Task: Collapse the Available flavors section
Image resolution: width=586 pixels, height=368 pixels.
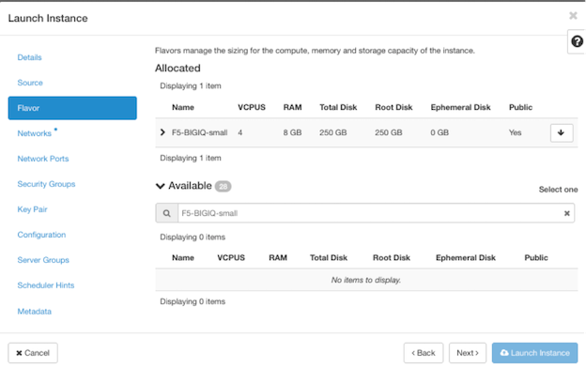Action: [x=161, y=186]
